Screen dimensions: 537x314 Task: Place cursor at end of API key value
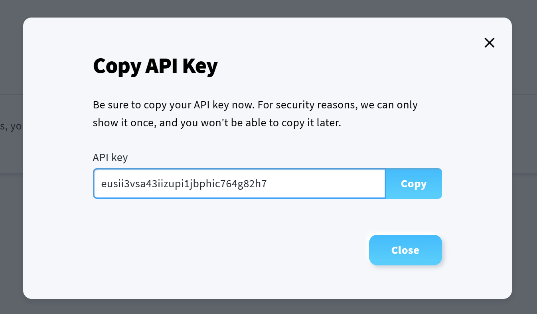(267, 184)
